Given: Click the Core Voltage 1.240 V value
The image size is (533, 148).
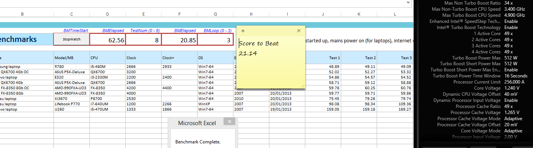Looking at the screenshot, I should click(x=512, y=88).
